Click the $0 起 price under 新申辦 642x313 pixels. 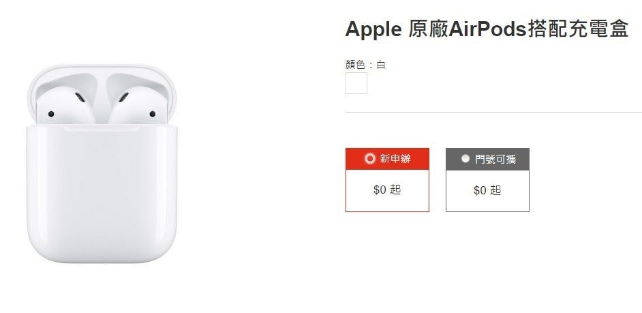pos(387,190)
